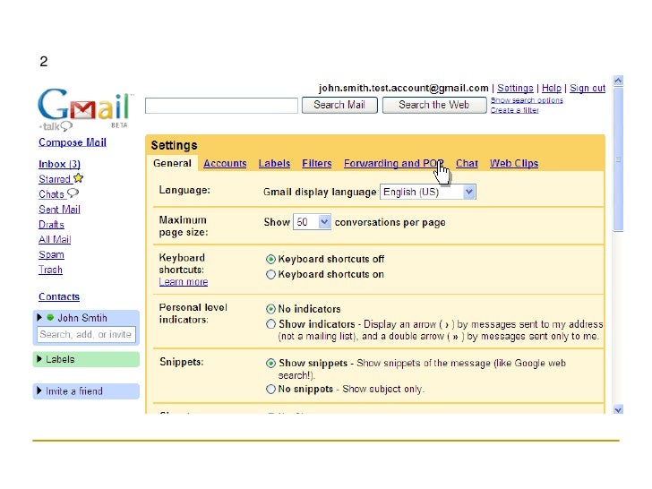The image size is (652, 489).
Task: Click the john.smith.test.account@gmail.com address text
Action: [x=403, y=88]
